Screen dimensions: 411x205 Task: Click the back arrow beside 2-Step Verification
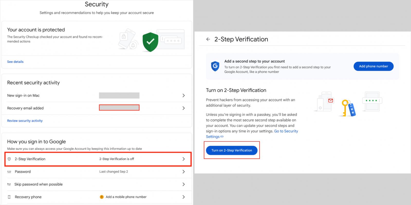tap(208, 39)
